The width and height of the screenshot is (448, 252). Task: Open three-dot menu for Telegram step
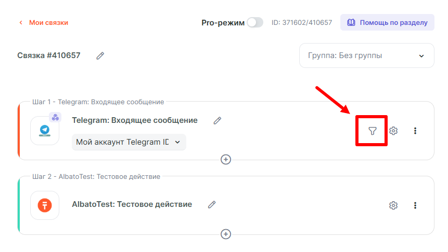coord(415,131)
